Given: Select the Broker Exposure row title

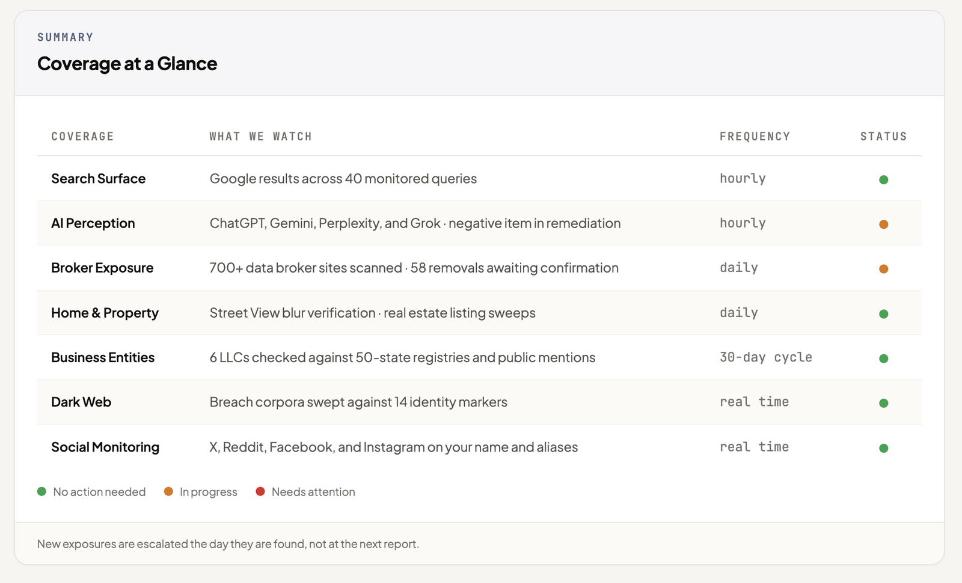Looking at the screenshot, I should click(102, 268).
